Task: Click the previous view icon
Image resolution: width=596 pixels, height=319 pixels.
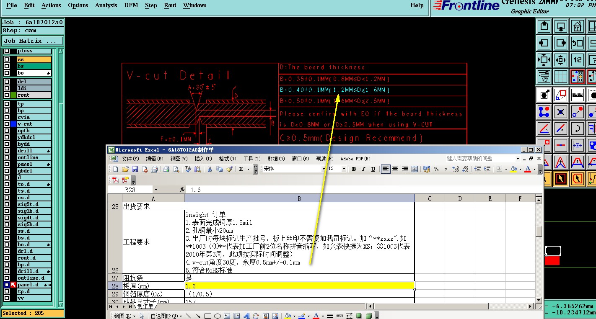Action: click(578, 43)
